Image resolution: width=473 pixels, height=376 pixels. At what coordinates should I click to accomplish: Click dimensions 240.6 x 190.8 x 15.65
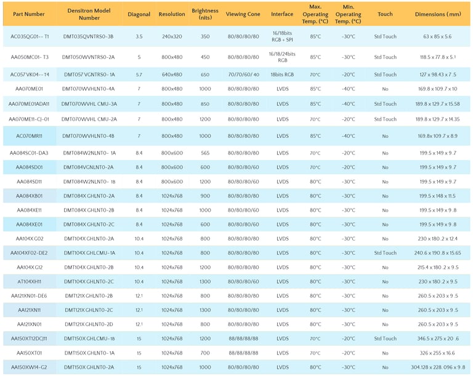coord(437,253)
